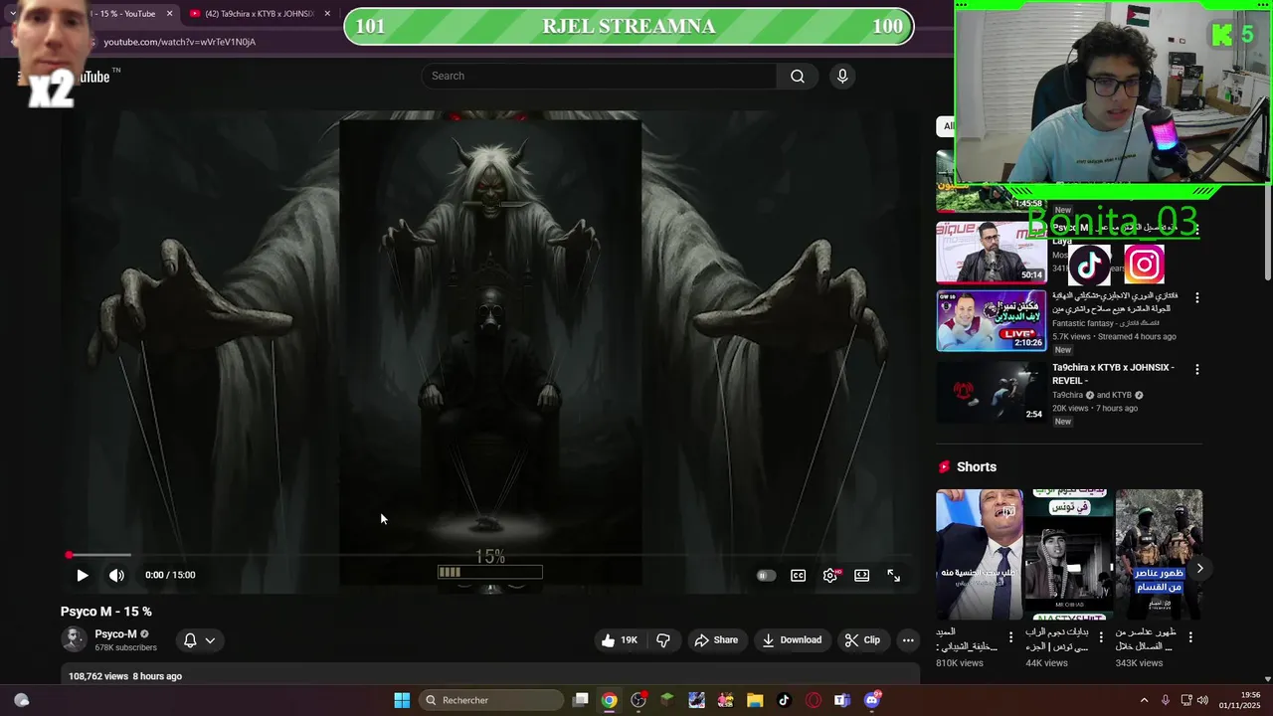Open options menu for the 44K views Short
Screen dimensions: 1273x716
coord(1100,637)
